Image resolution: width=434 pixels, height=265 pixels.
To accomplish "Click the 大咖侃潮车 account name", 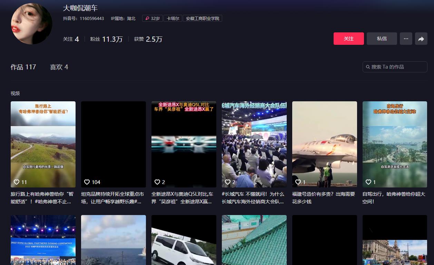I will click(x=80, y=8).
